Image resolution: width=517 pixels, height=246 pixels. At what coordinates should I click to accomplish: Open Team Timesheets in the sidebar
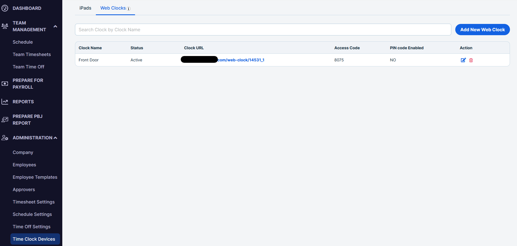[32, 54]
